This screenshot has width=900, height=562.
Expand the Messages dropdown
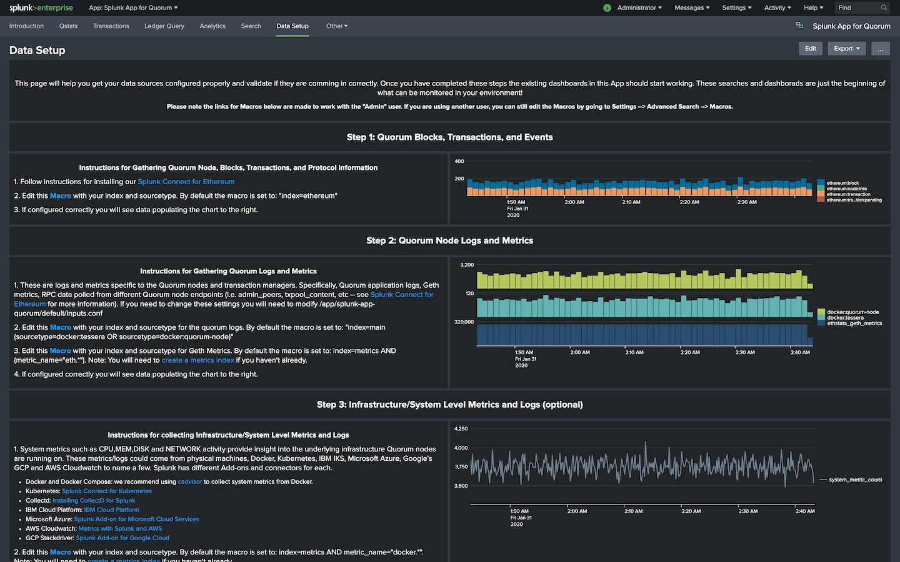692,8
